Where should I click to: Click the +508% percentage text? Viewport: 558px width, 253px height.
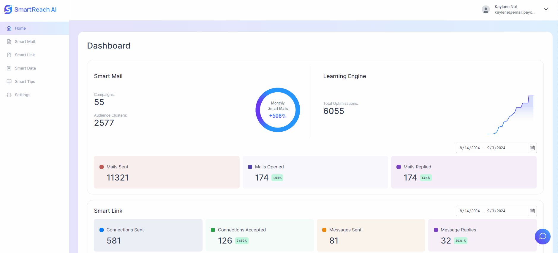(278, 116)
